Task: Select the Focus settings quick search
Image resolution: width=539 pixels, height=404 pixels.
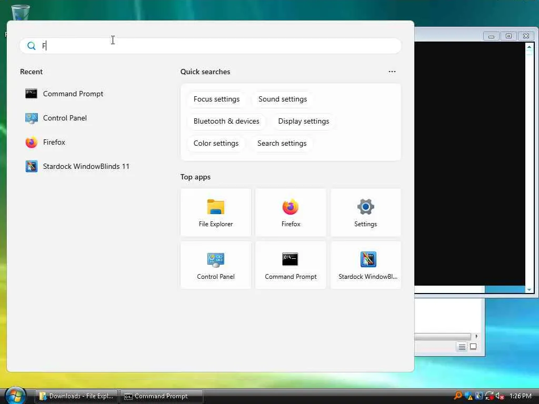Action: point(216,99)
